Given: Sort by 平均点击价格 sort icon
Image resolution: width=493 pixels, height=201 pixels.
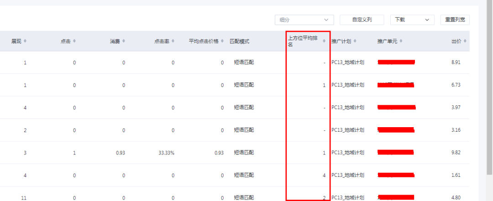Looking at the screenshot, I should point(222,41).
